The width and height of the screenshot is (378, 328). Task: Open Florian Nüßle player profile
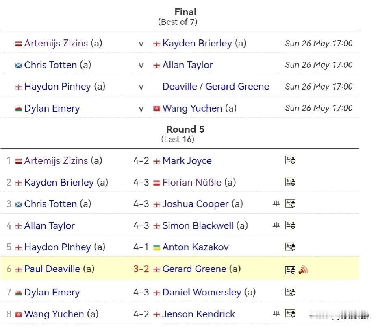pyautogui.click(x=192, y=182)
